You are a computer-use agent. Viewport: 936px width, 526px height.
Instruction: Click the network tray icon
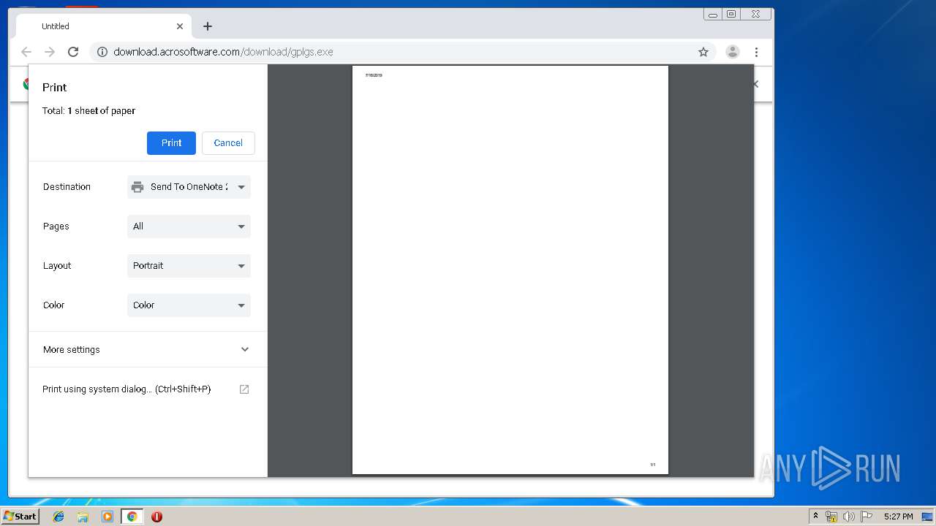[831, 517]
